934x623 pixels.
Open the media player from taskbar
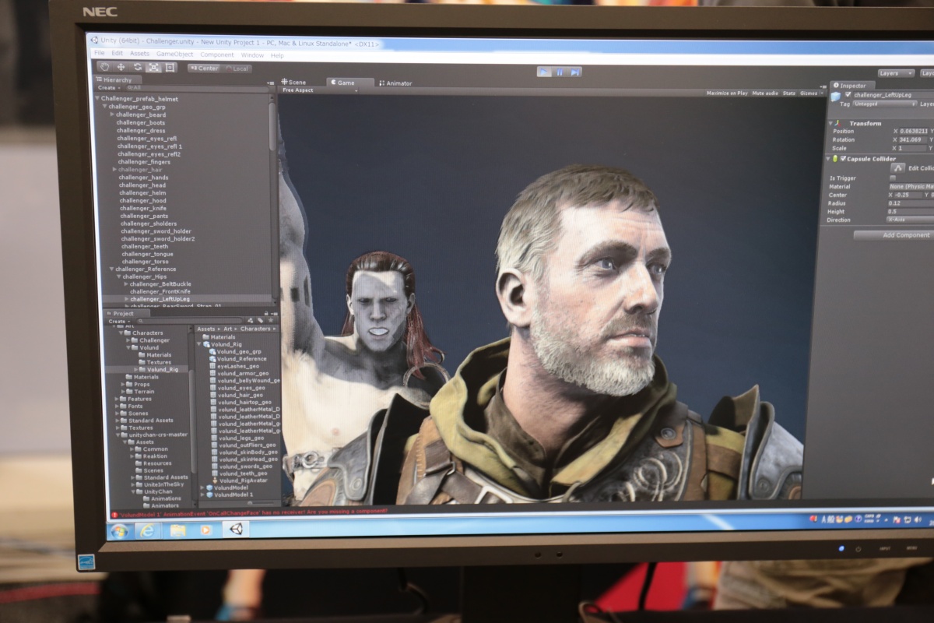point(205,530)
